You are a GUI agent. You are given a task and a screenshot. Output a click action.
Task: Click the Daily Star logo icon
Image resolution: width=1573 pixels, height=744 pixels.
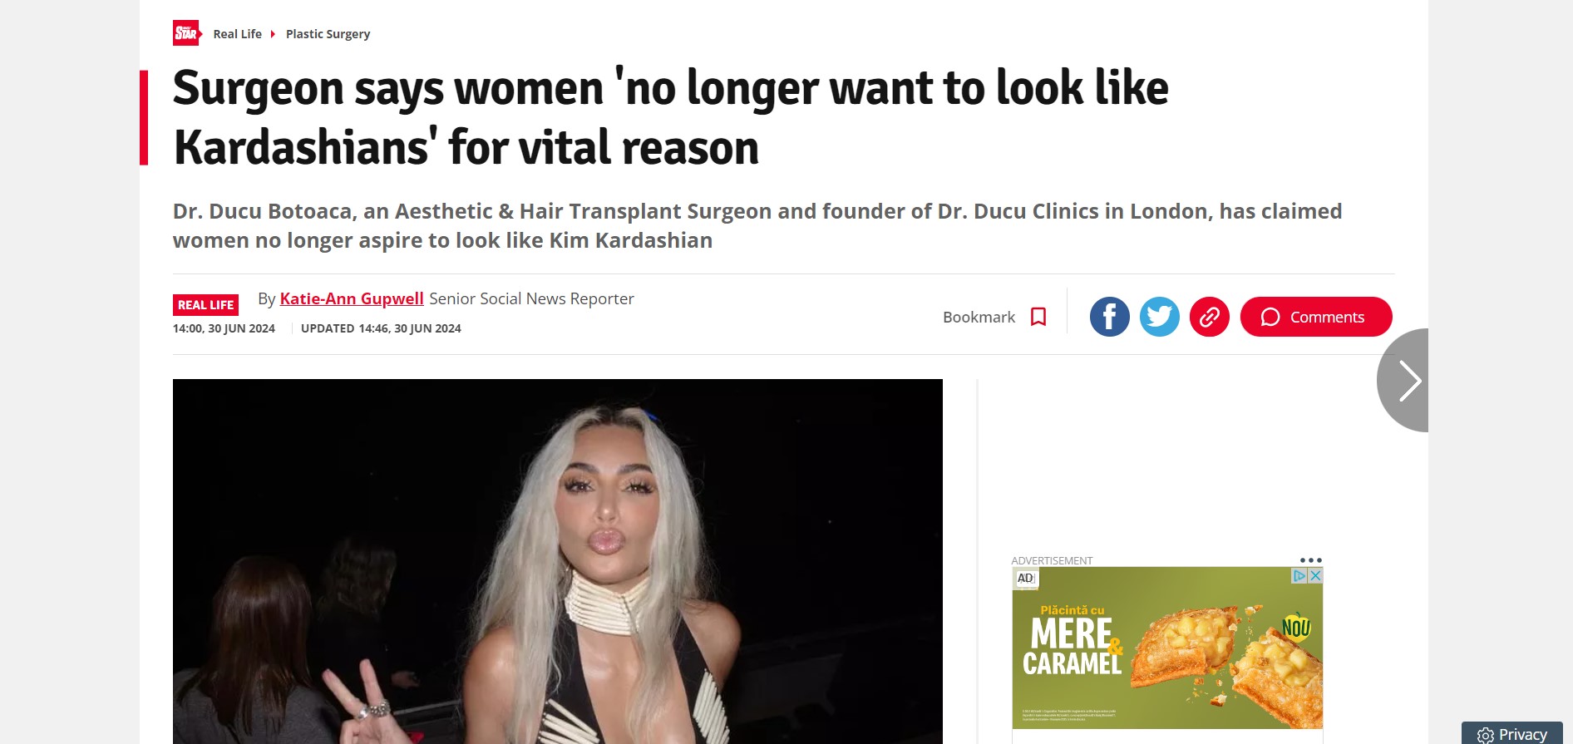coord(187,33)
